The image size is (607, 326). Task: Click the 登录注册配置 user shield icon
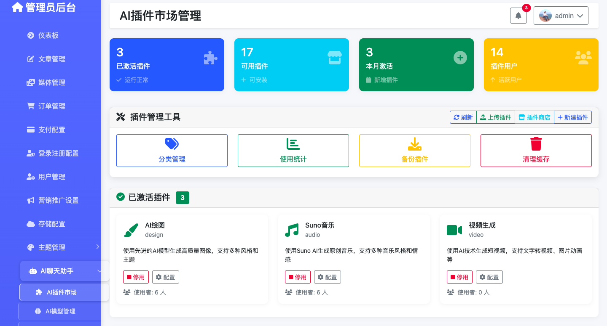(31, 153)
